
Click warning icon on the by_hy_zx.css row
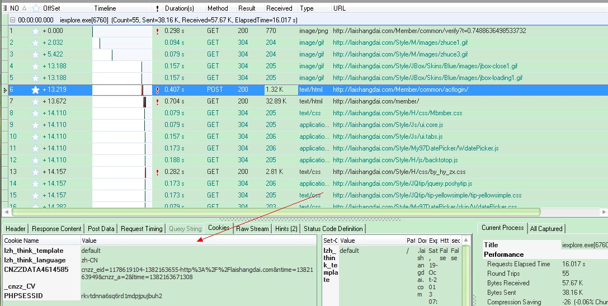[157, 173]
